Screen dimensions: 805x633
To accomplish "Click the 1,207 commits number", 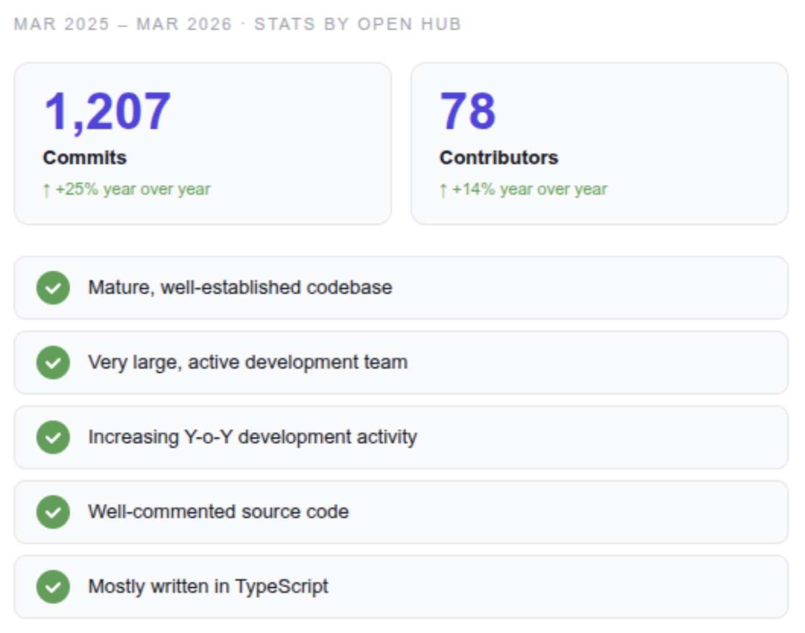I will (107, 111).
